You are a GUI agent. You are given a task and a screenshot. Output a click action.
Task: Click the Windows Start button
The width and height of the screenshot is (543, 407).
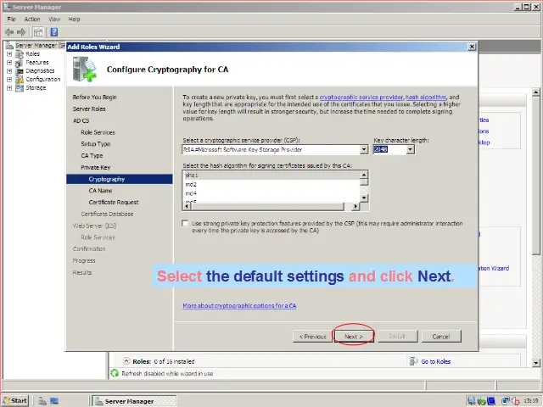pos(15,401)
